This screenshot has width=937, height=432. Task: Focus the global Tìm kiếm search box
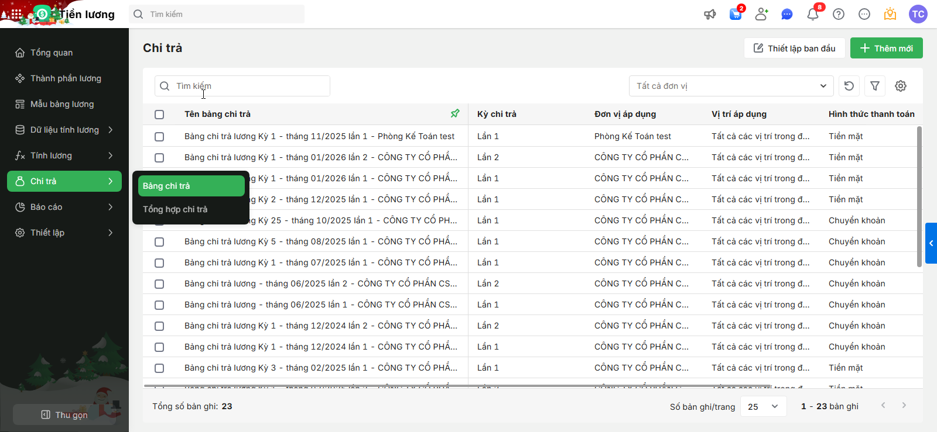[217, 14]
